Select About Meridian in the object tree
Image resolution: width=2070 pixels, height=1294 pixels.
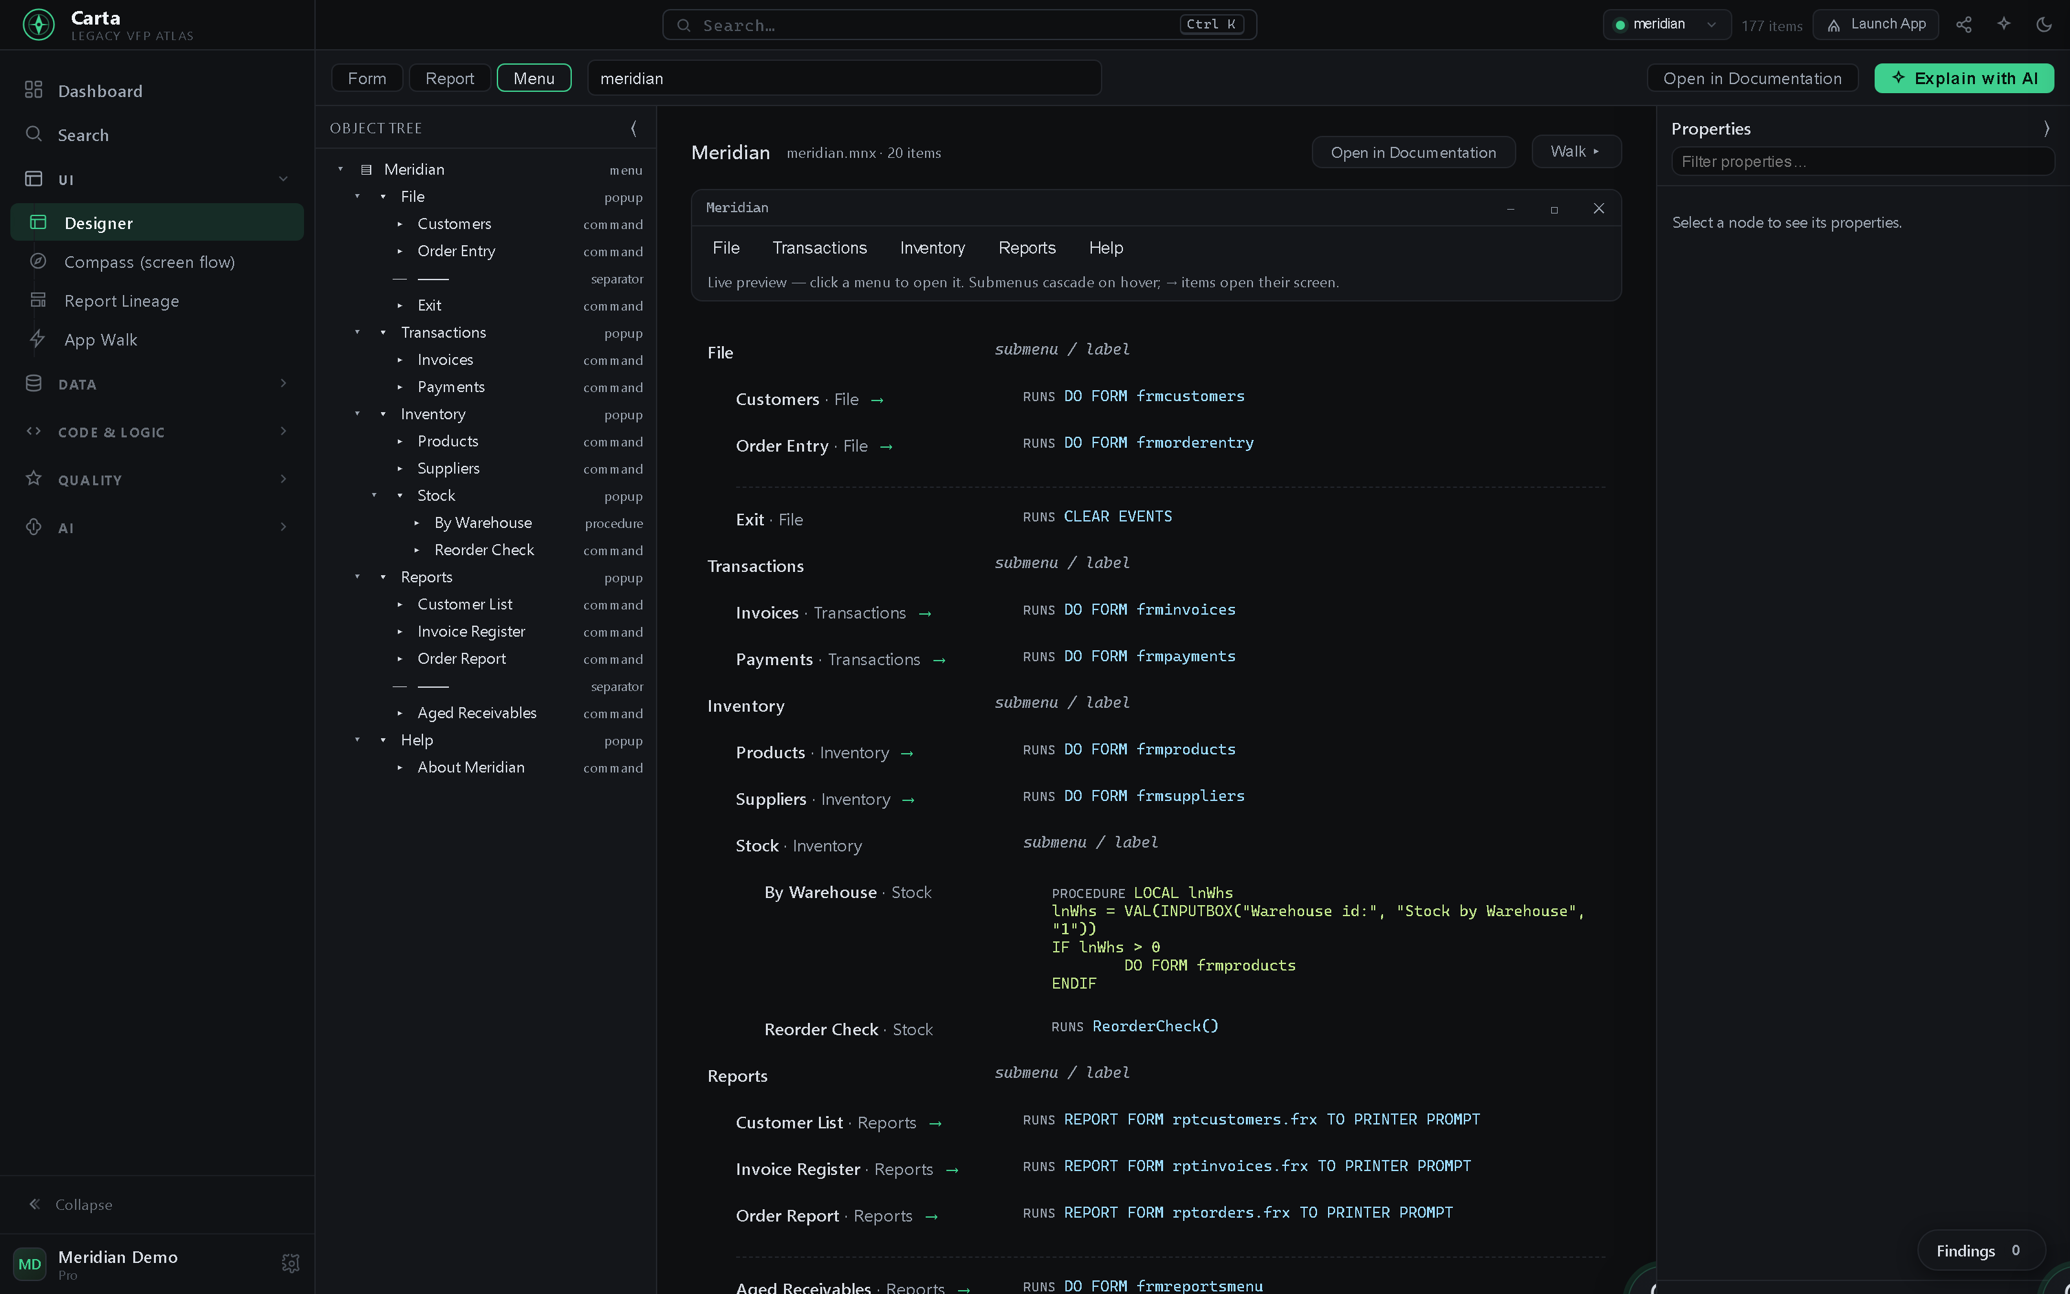pyautogui.click(x=486, y=768)
